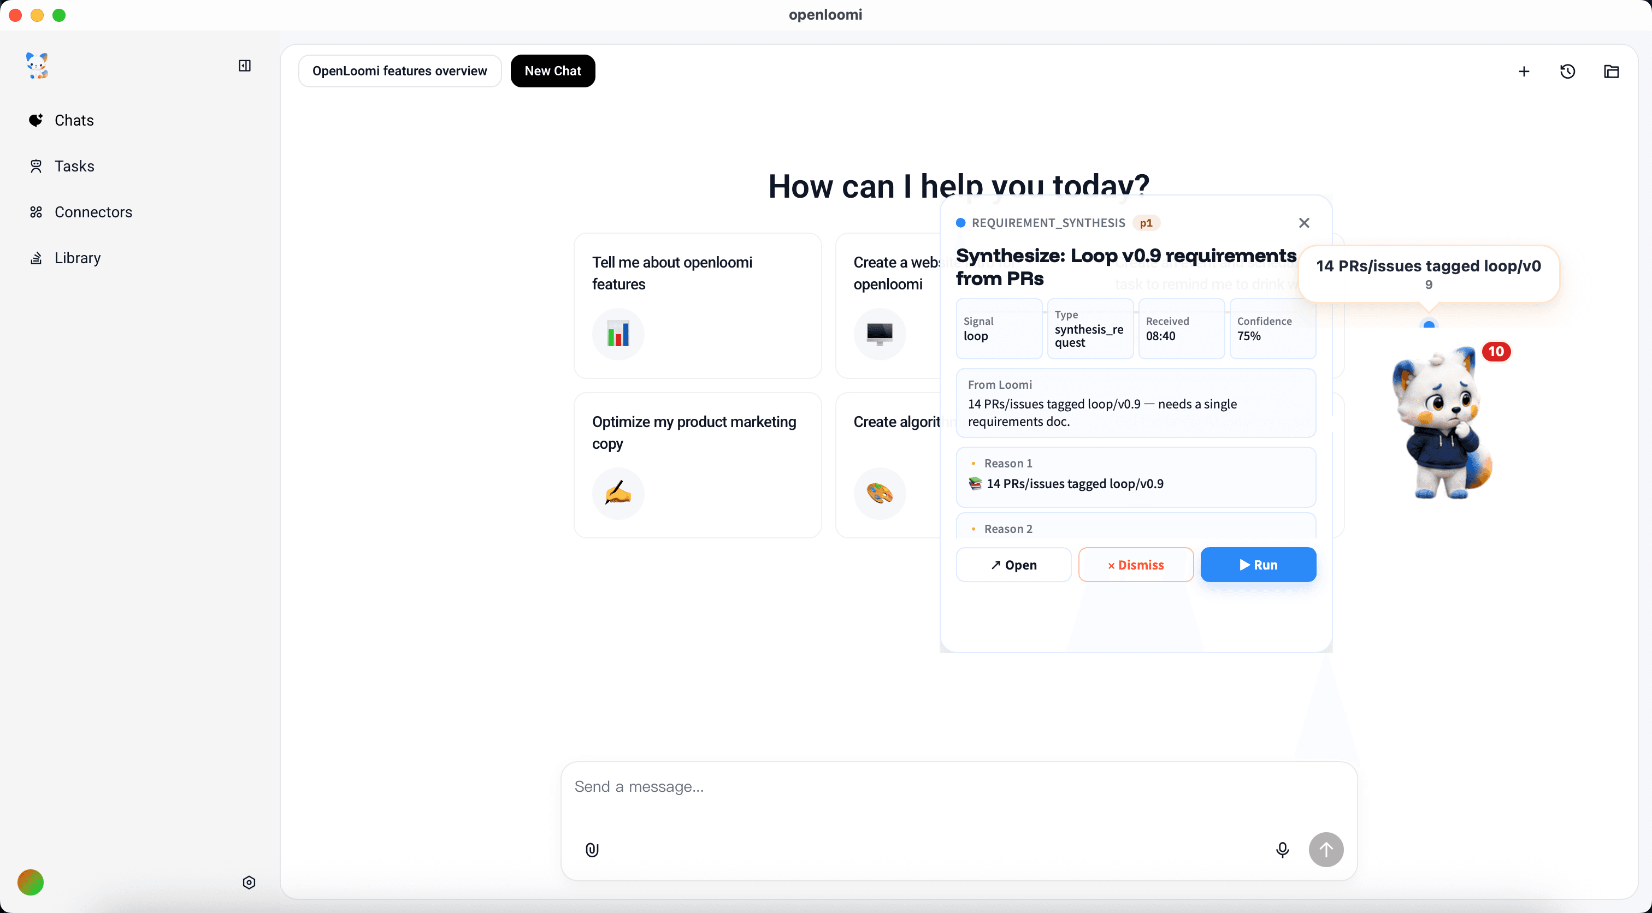Switch to the New Chat tab
Image resolution: width=1652 pixels, height=913 pixels.
pyautogui.click(x=552, y=70)
